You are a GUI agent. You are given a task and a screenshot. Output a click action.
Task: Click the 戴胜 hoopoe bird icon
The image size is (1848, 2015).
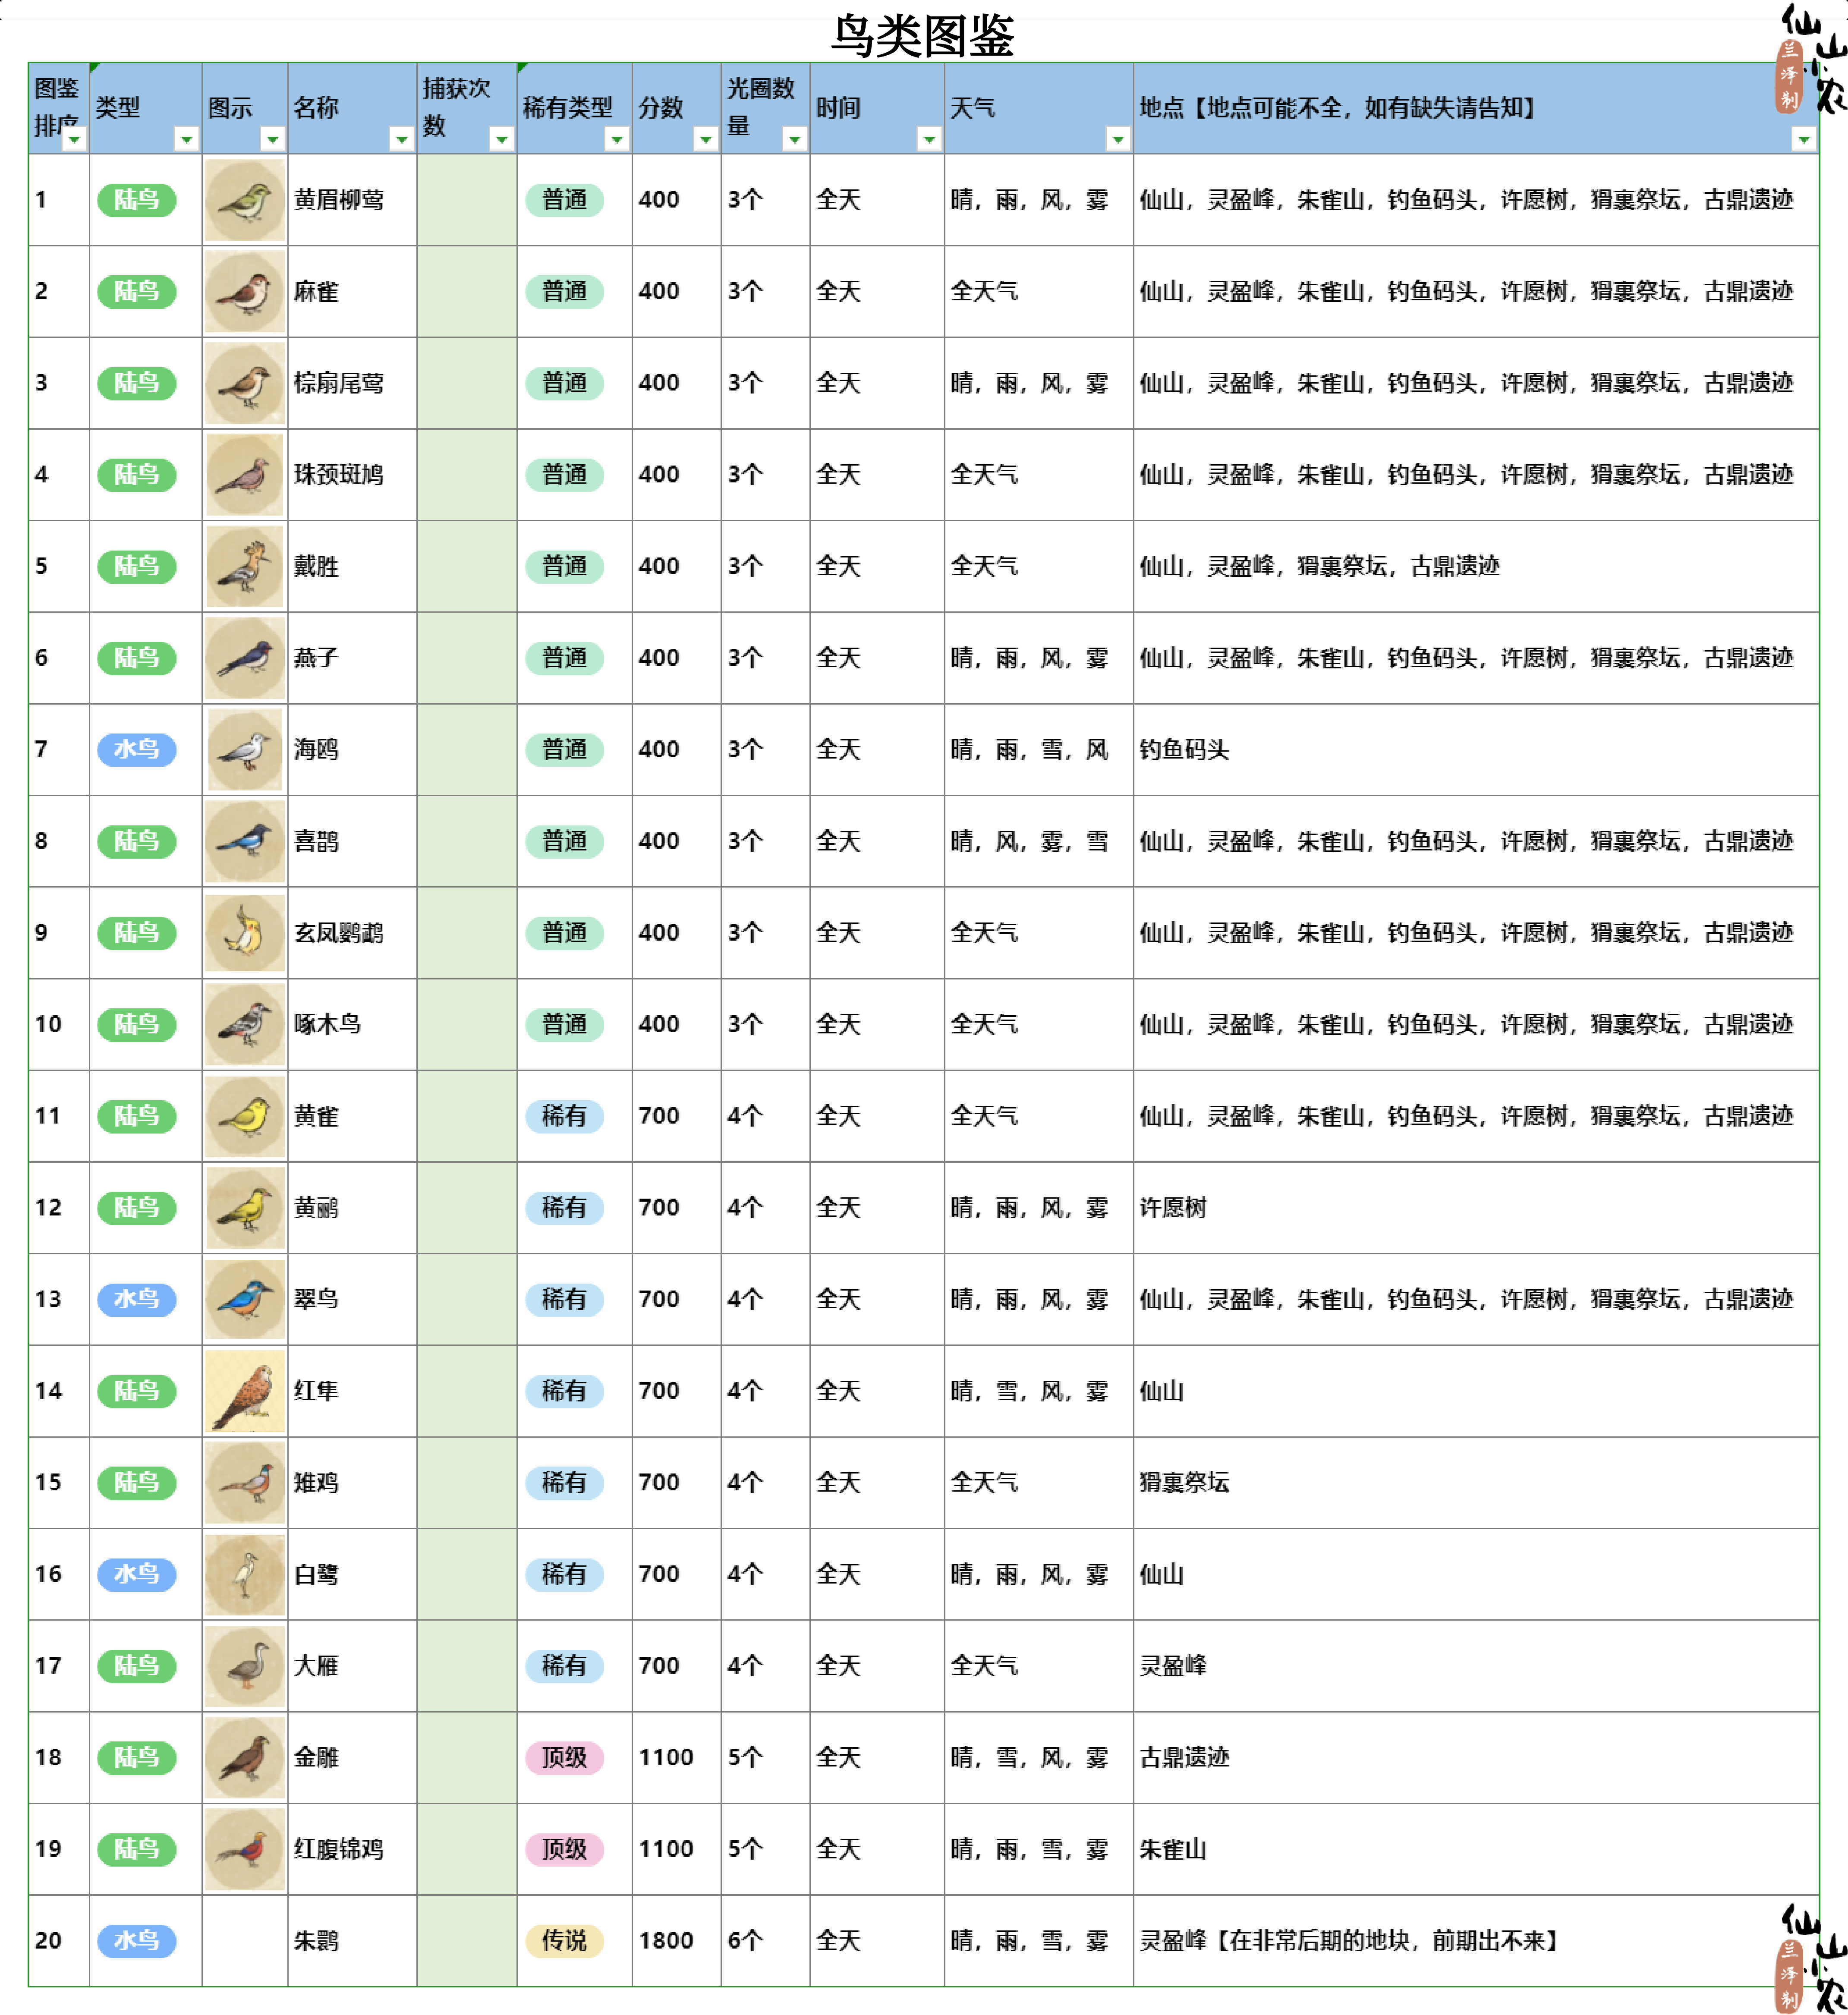[x=245, y=567]
